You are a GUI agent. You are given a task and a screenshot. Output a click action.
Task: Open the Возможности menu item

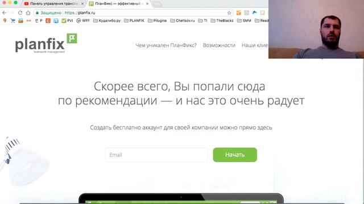tap(219, 45)
